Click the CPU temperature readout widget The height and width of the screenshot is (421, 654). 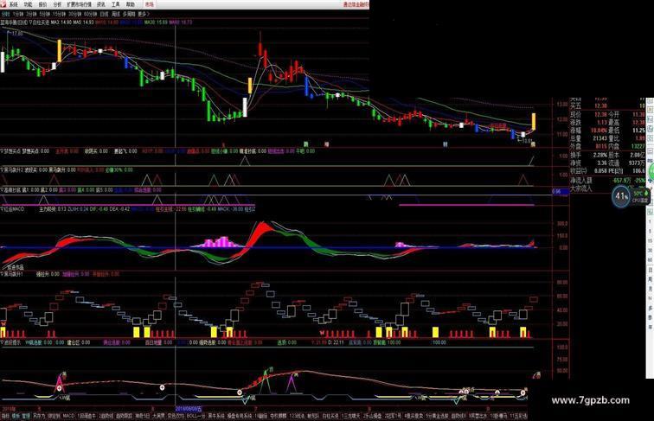coord(640,197)
